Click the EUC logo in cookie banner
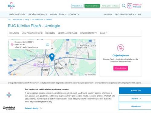Viewport: 151px width, 113px height. point(9,95)
